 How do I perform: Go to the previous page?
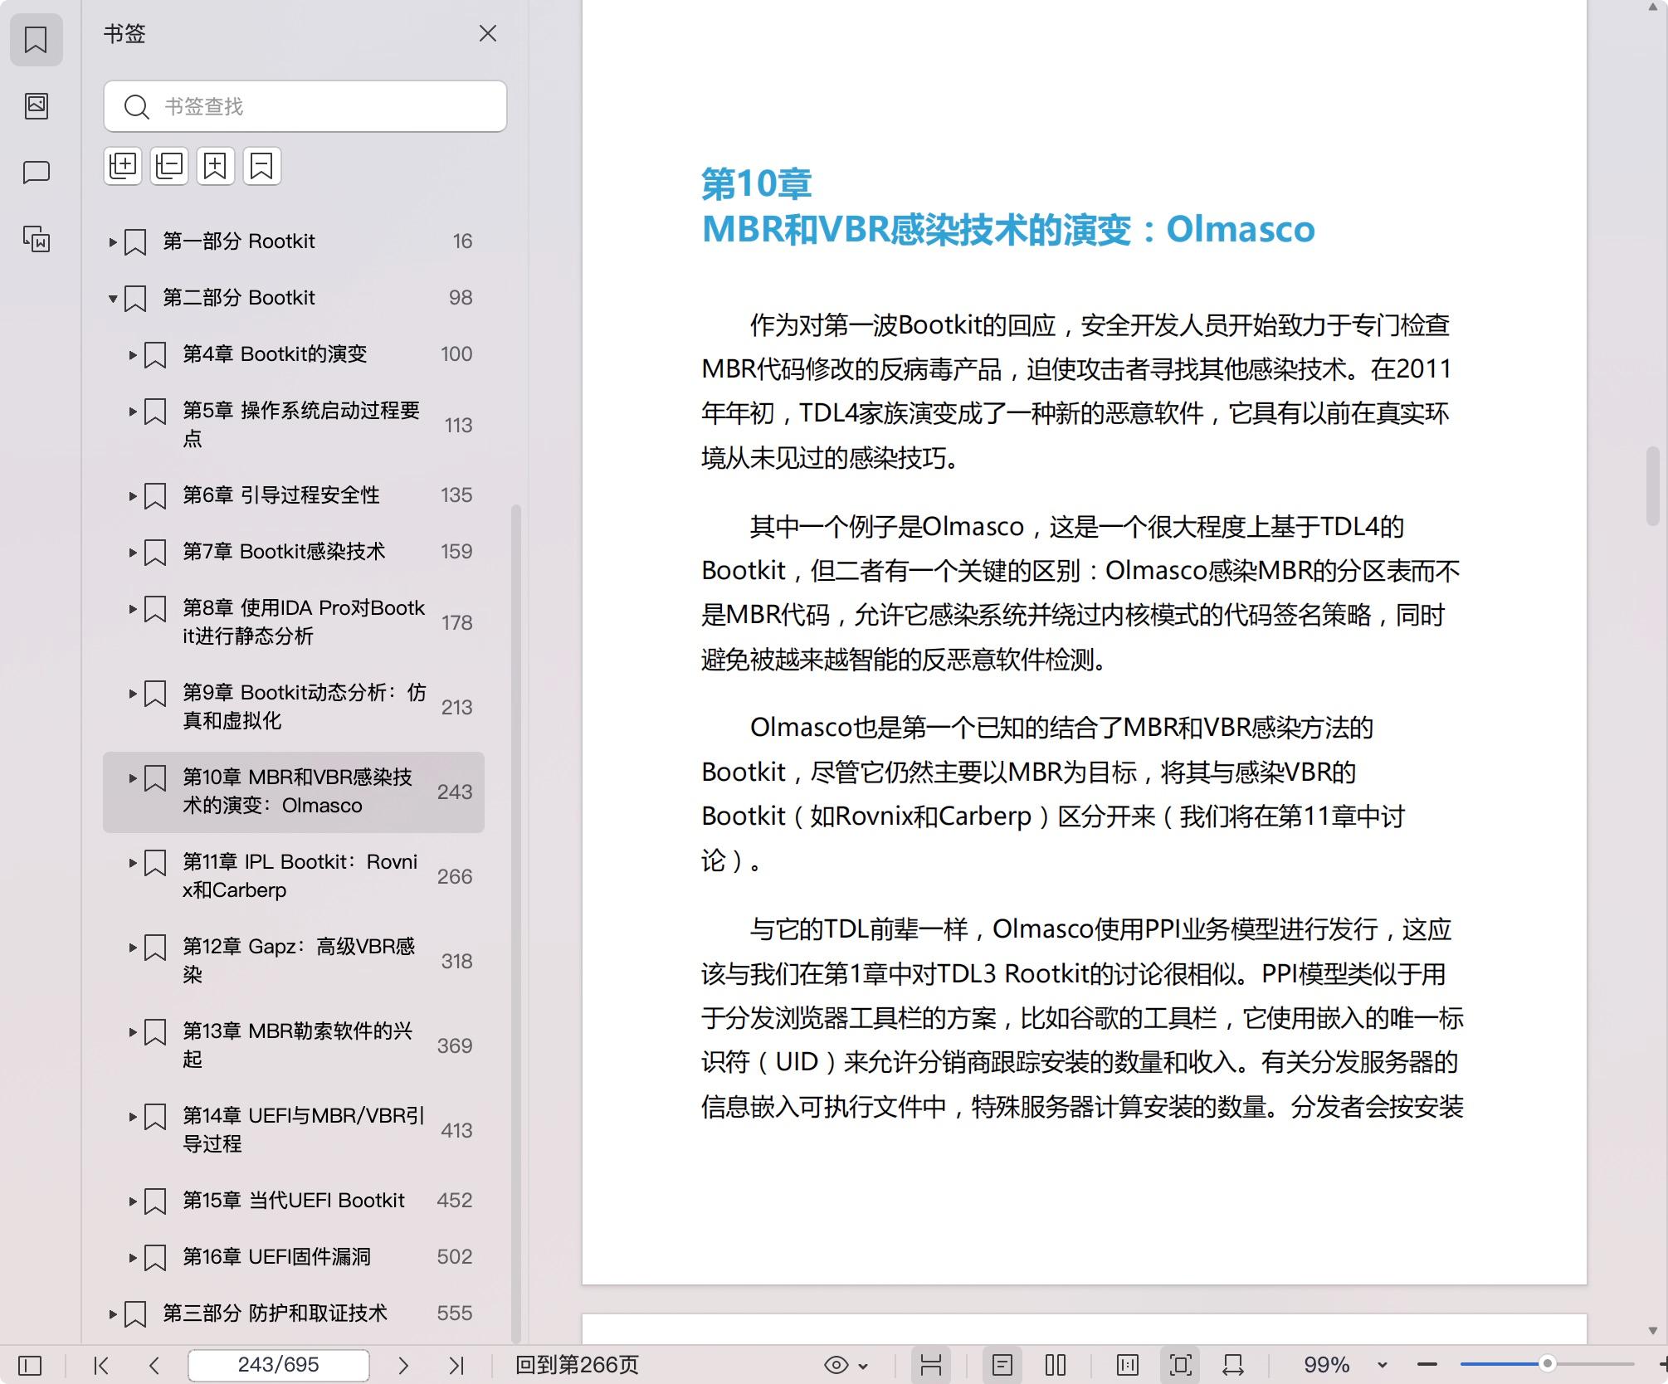(154, 1365)
